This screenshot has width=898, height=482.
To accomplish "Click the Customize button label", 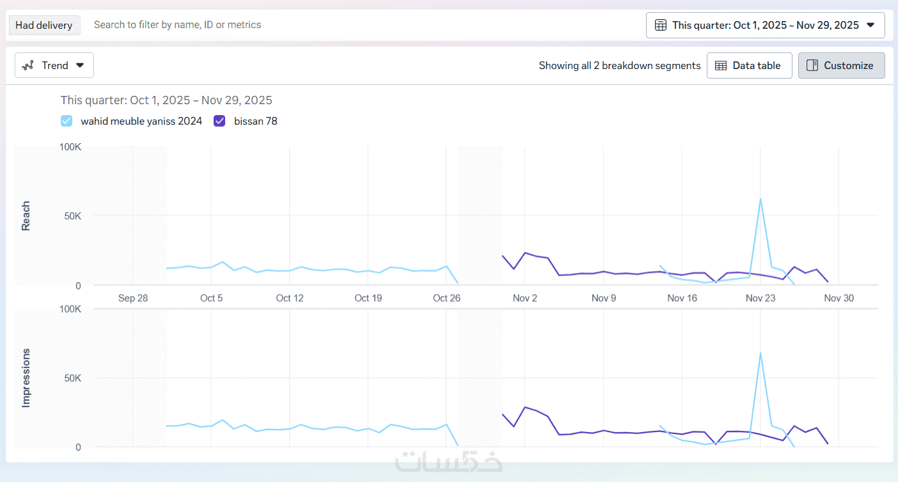I will [848, 65].
